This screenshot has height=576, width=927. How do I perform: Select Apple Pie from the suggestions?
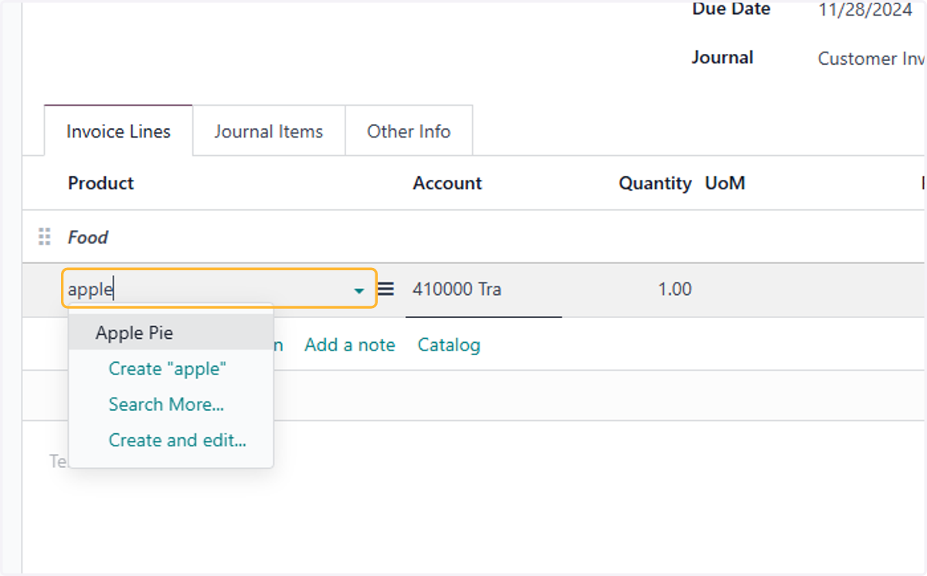point(171,333)
